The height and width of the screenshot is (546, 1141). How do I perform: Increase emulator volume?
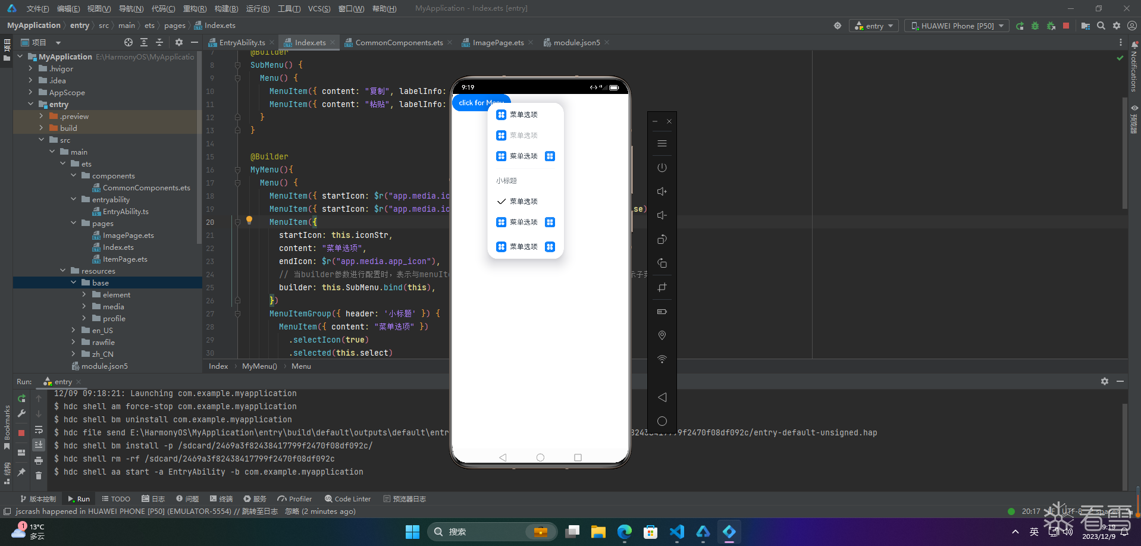pyautogui.click(x=662, y=192)
